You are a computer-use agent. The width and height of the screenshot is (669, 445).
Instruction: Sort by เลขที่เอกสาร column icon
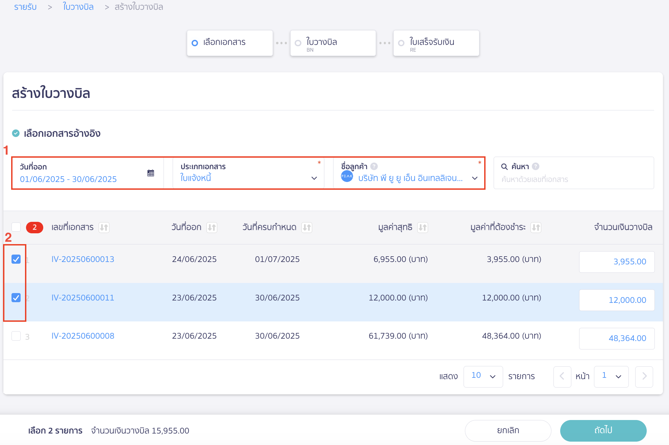coord(105,227)
